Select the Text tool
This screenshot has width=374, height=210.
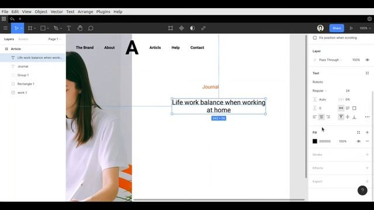coord(69,28)
